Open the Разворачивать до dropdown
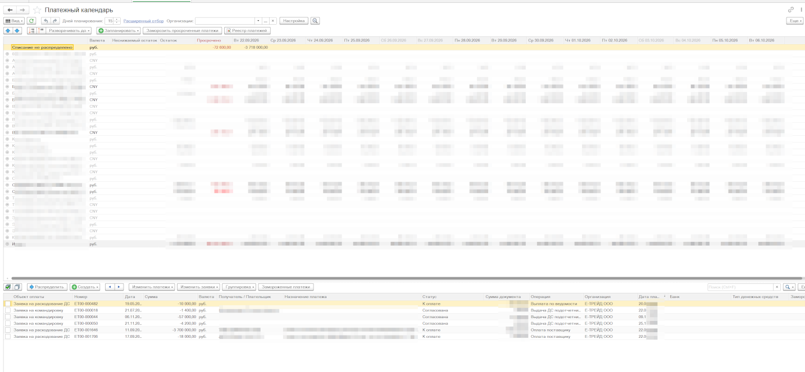This screenshot has height=372, width=805. point(69,30)
